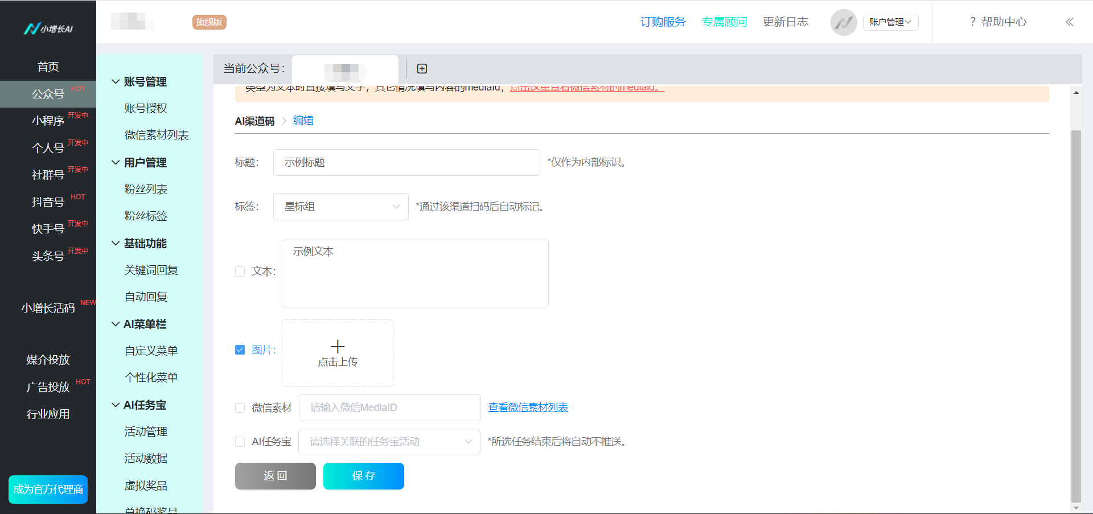Open the 账户管理 dropdown

pyautogui.click(x=890, y=22)
